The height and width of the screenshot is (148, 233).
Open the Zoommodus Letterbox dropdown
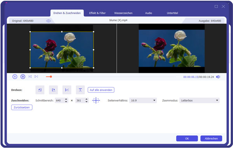coord(200,100)
